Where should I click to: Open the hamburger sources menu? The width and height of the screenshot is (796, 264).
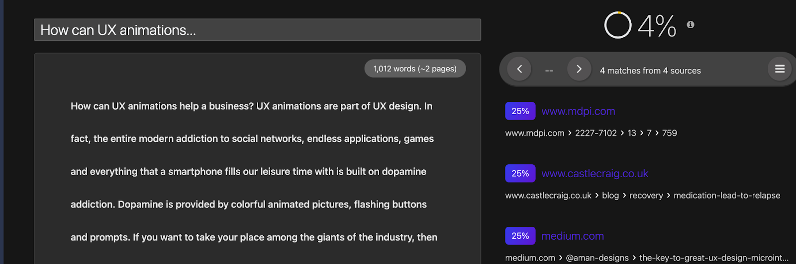(x=780, y=69)
